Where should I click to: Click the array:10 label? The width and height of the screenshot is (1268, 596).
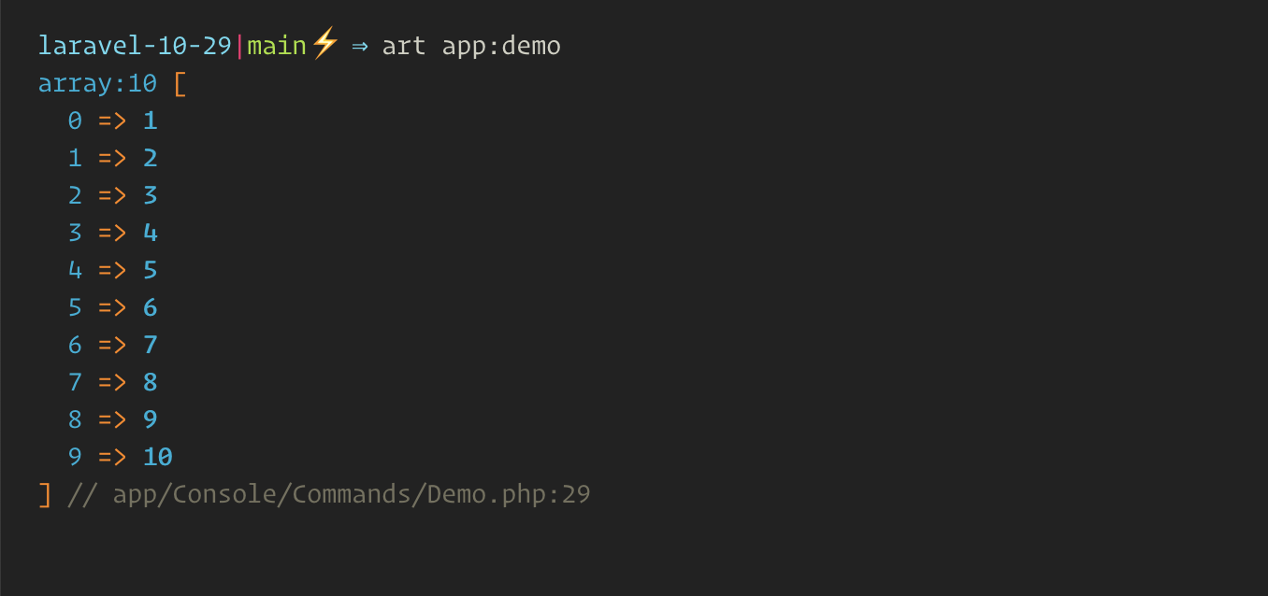(97, 83)
